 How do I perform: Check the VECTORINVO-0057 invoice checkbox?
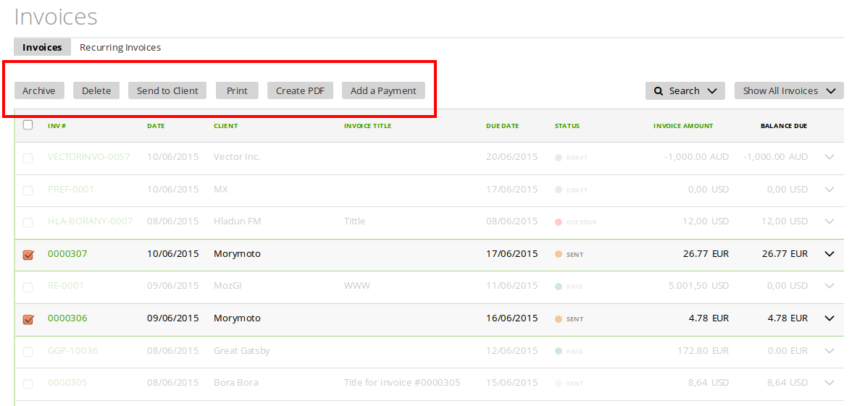pos(28,158)
